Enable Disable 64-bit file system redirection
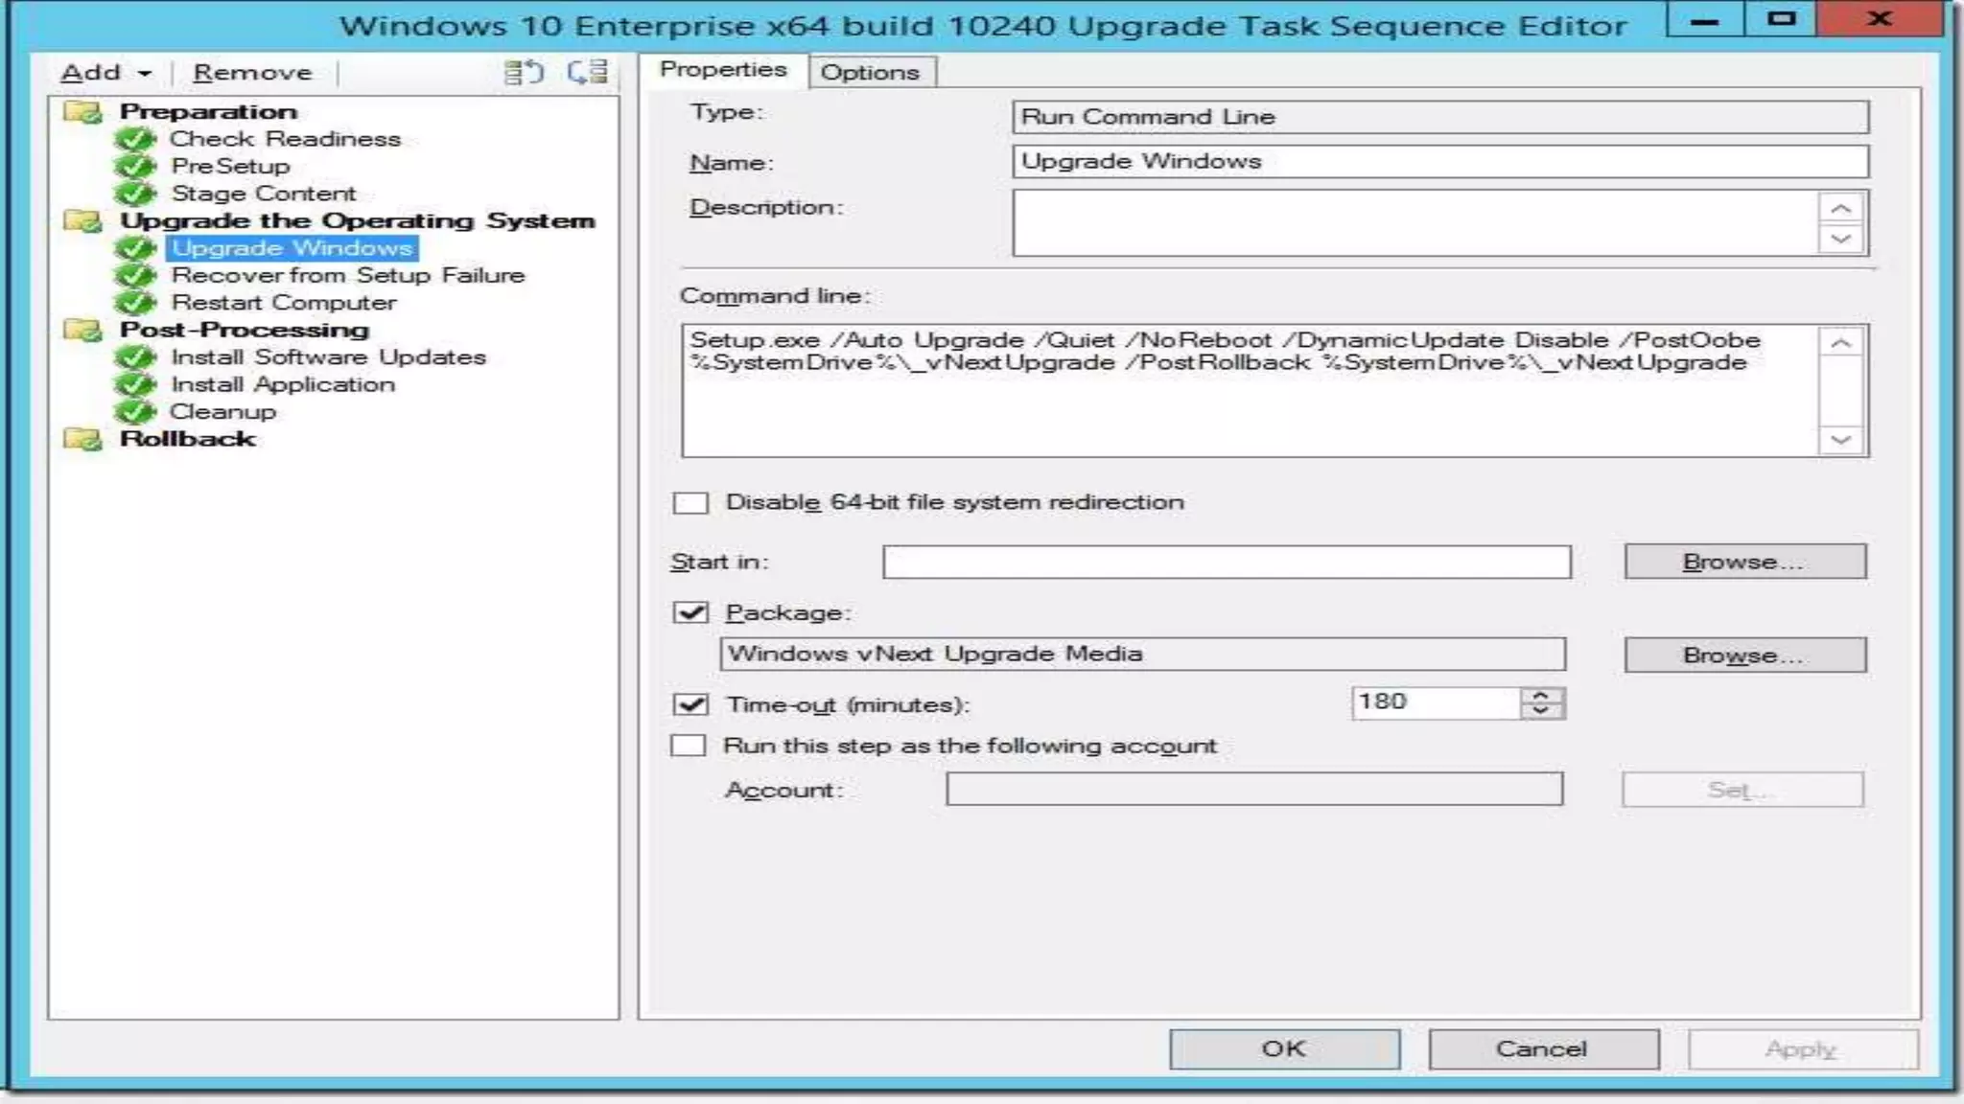 click(690, 503)
